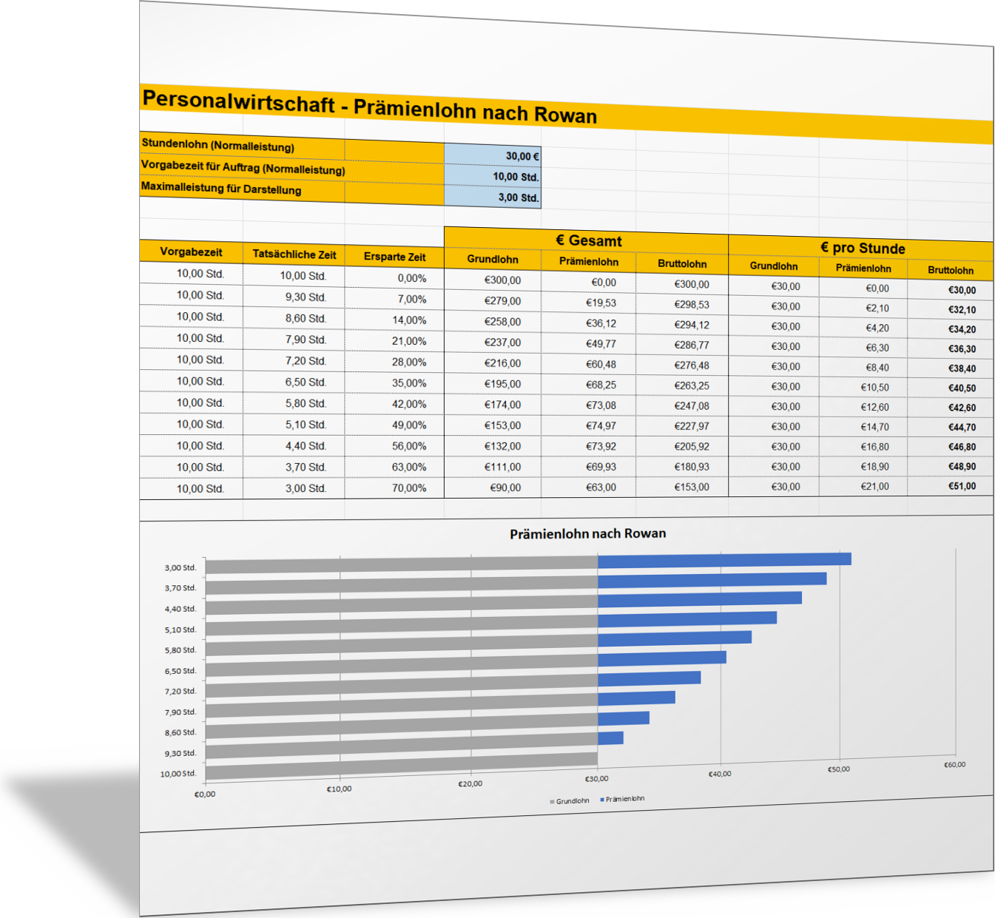Screen dimensions: 995x918
Task: Click the chart axis label '€60,00'
Action: (x=954, y=765)
